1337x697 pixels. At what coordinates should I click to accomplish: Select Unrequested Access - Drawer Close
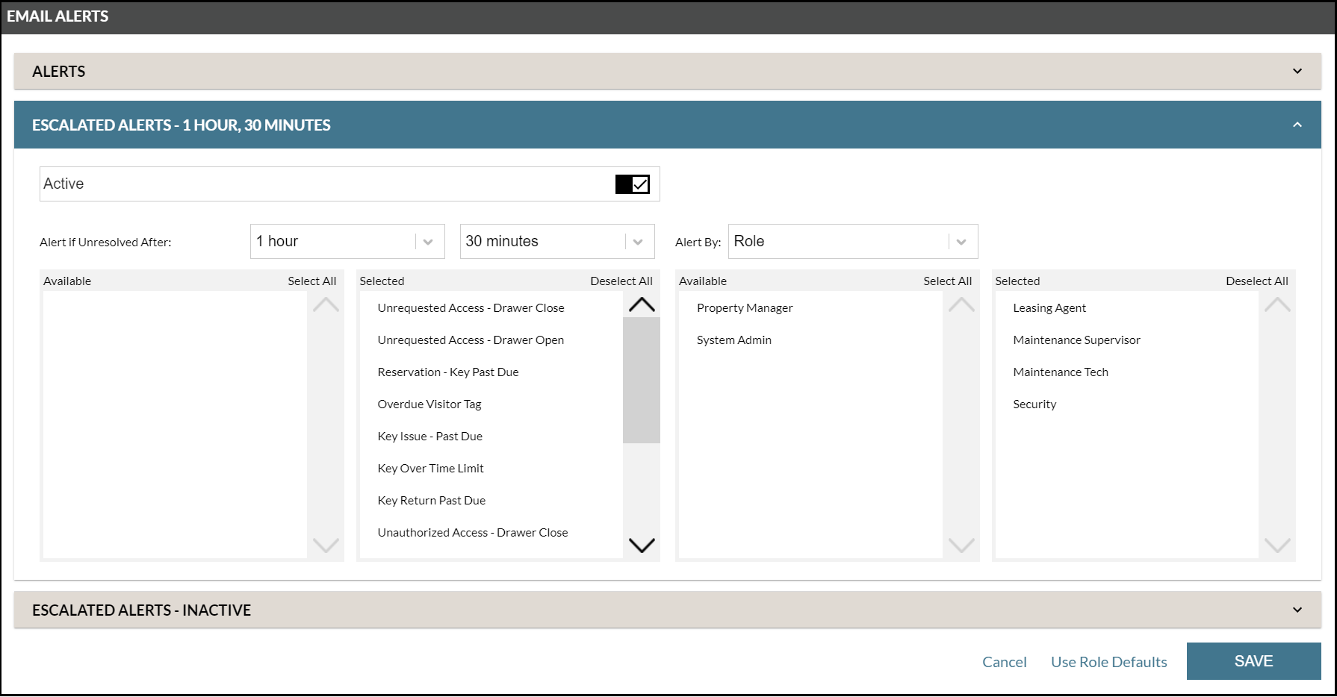(471, 307)
